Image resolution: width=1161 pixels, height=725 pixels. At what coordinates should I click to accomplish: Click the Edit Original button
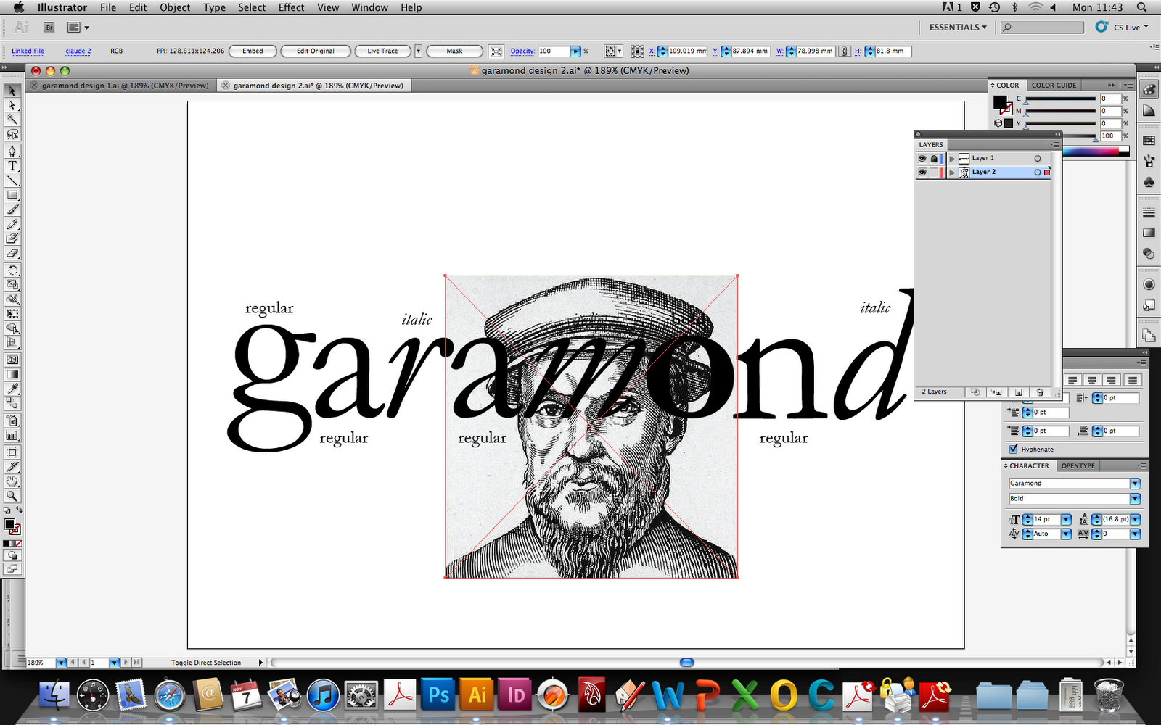[316, 51]
